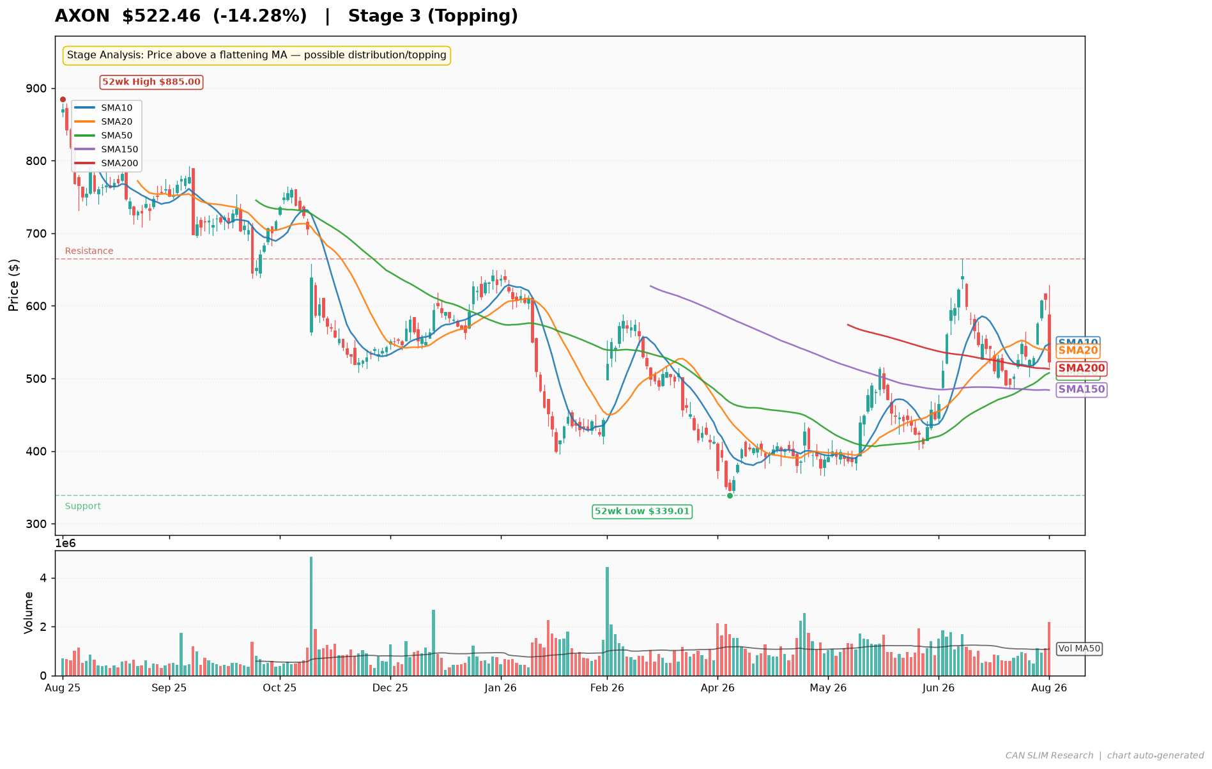
Task: Click the Dec 25 date tick
Action: tap(390, 688)
